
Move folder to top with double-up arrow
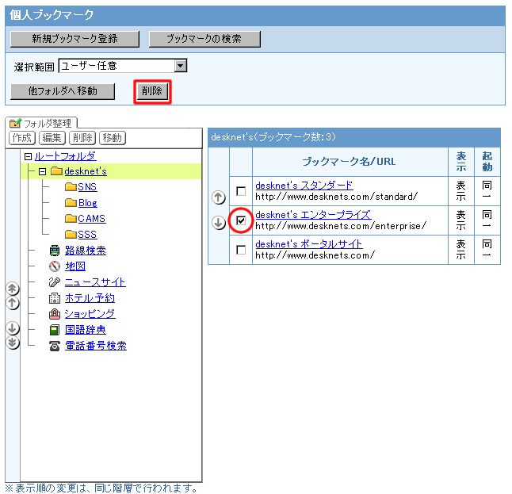13,289
